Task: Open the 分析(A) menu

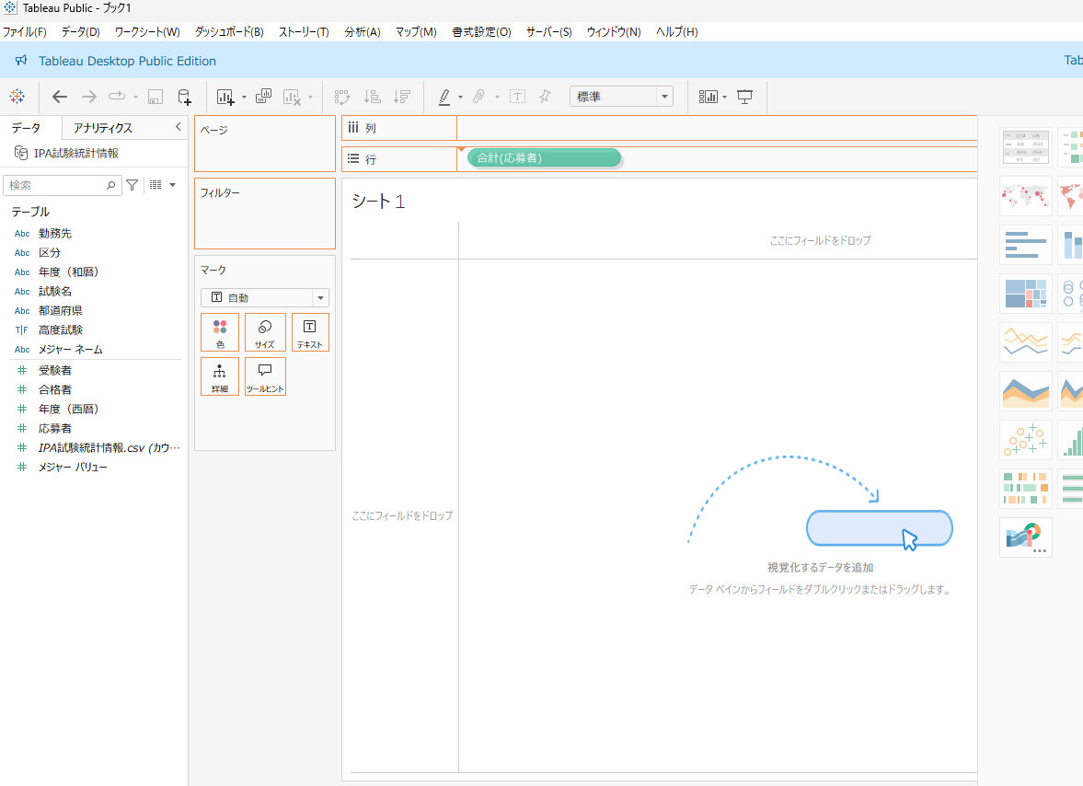Action: coord(363,32)
